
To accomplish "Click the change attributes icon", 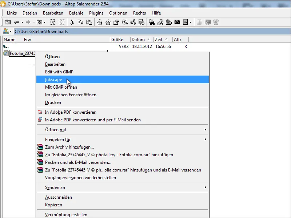I will [x=141, y=22].
